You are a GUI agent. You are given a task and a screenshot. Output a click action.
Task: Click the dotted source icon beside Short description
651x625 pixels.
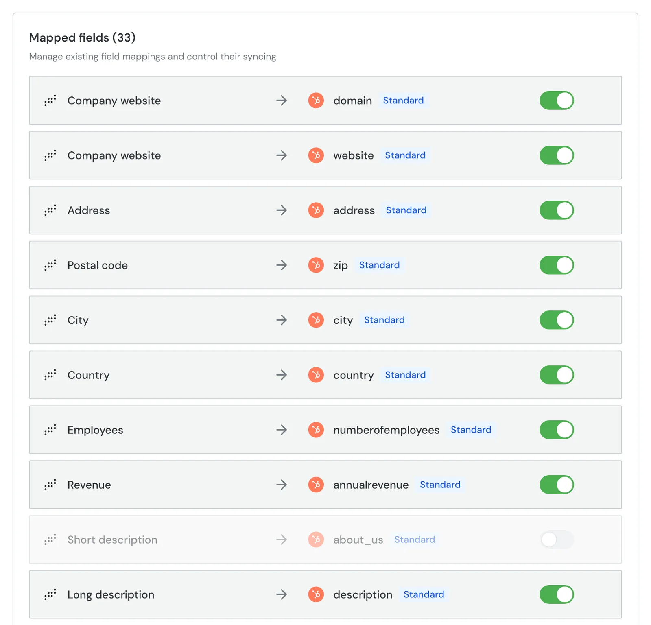click(x=50, y=540)
